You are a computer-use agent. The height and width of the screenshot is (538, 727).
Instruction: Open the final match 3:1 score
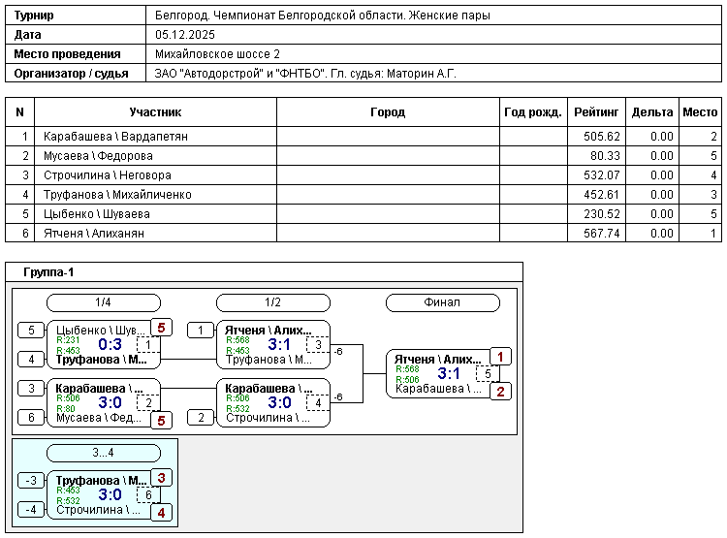click(450, 373)
